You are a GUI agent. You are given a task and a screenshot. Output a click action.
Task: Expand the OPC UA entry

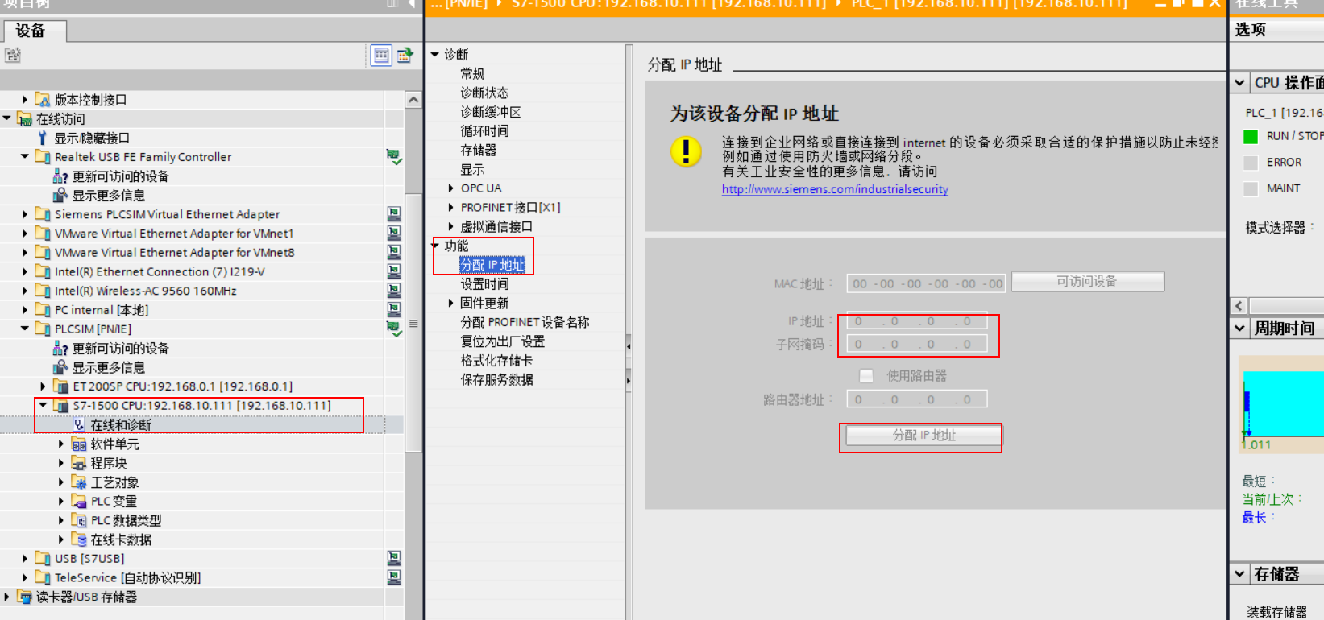(450, 188)
